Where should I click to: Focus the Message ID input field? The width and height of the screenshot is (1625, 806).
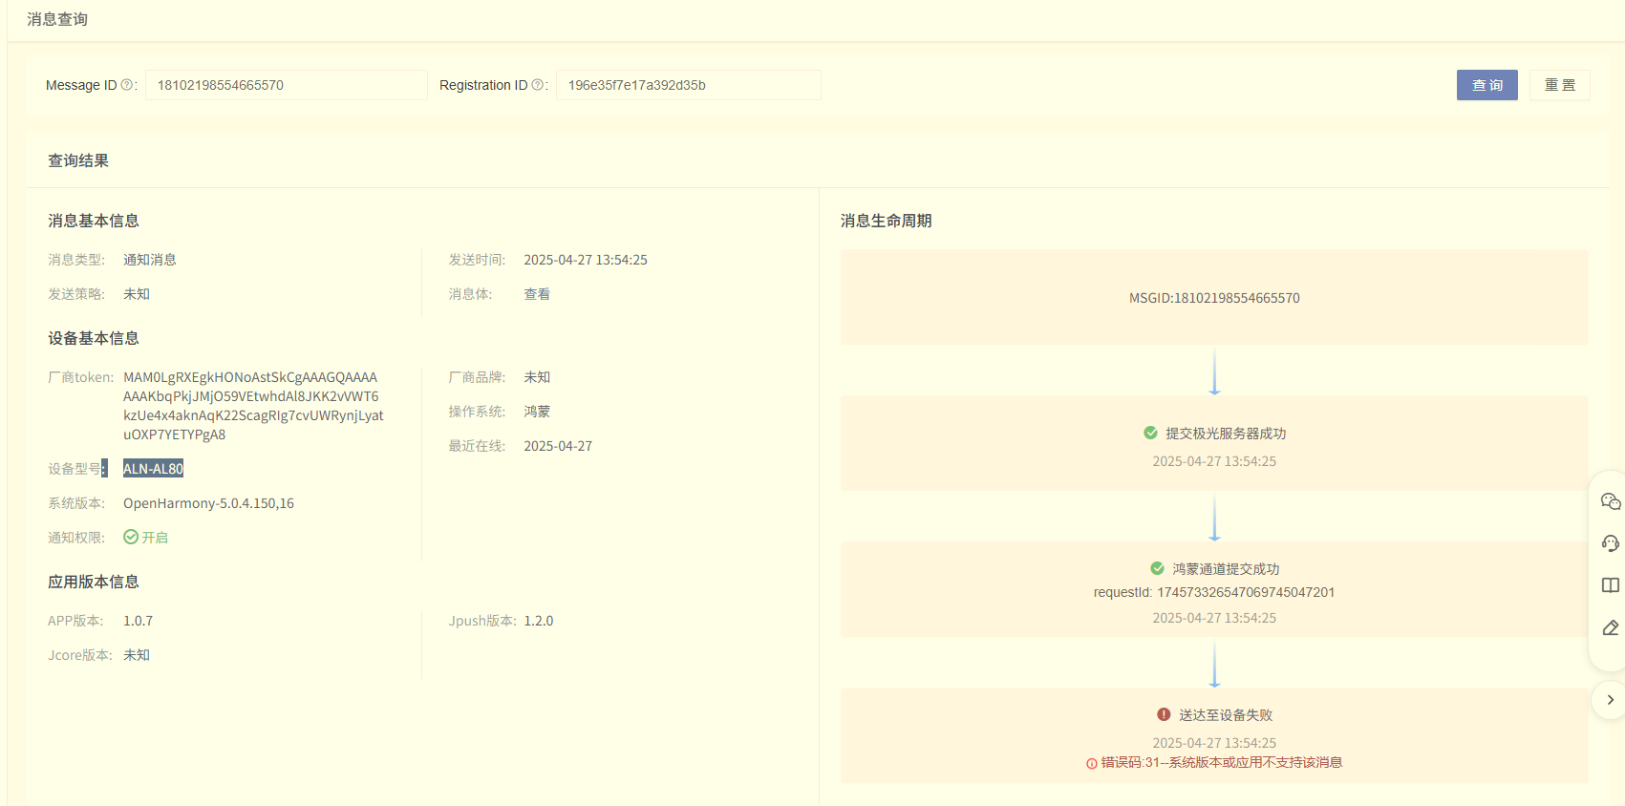pyautogui.click(x=286, y=85)
